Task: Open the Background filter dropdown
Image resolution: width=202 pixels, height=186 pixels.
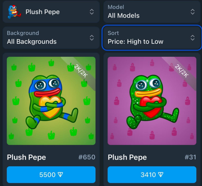Action: 51,38
